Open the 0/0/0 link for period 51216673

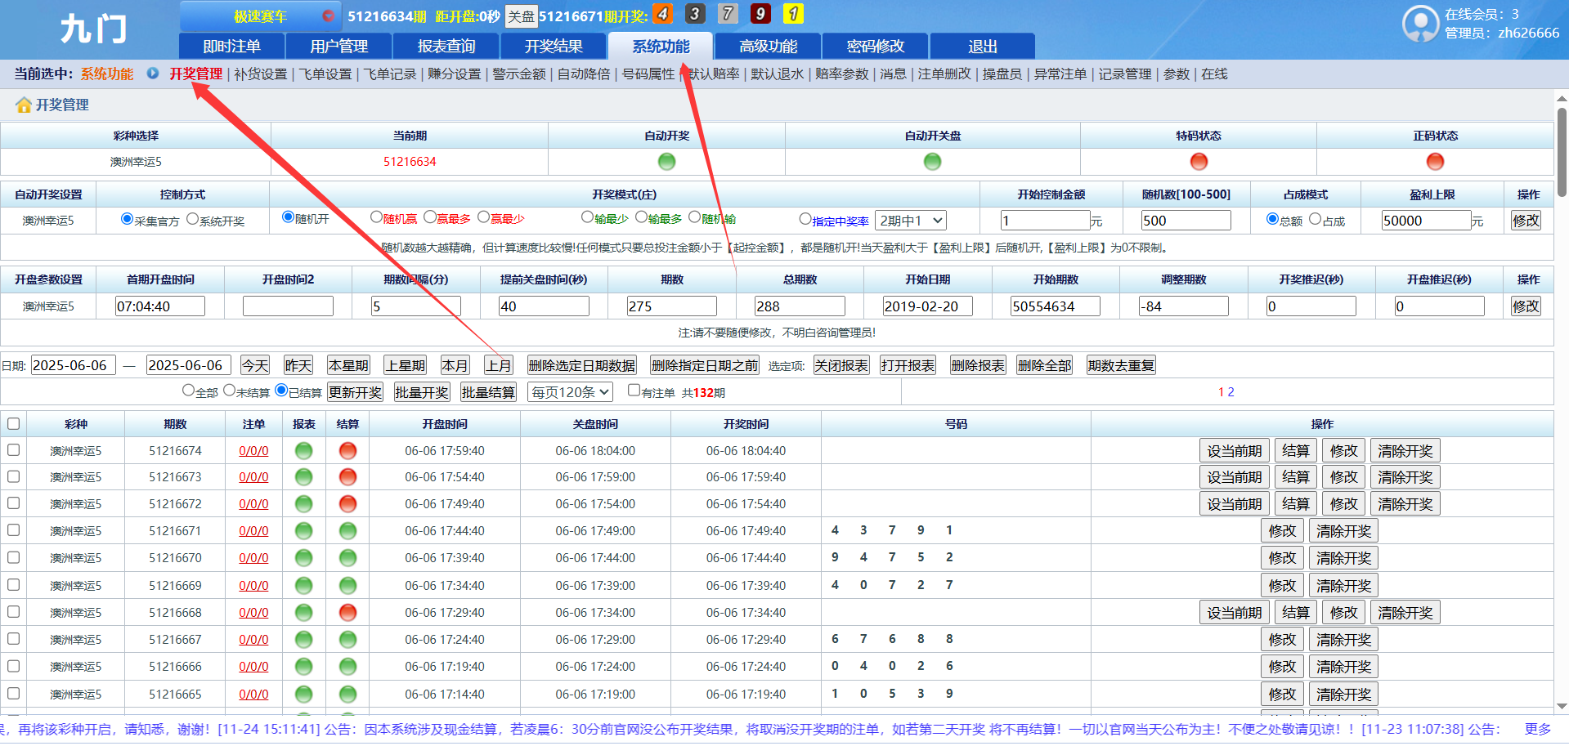(x=253, y=477)
